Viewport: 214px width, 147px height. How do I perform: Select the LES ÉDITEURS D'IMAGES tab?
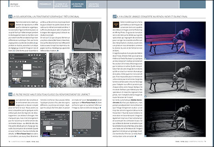(x=78, y=5)
